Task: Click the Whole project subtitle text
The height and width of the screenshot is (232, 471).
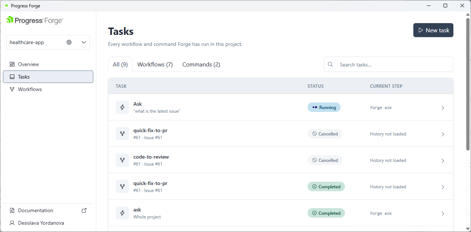Action: coord(147,217)
